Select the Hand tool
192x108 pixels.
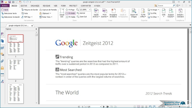click(x=5, y=10)
